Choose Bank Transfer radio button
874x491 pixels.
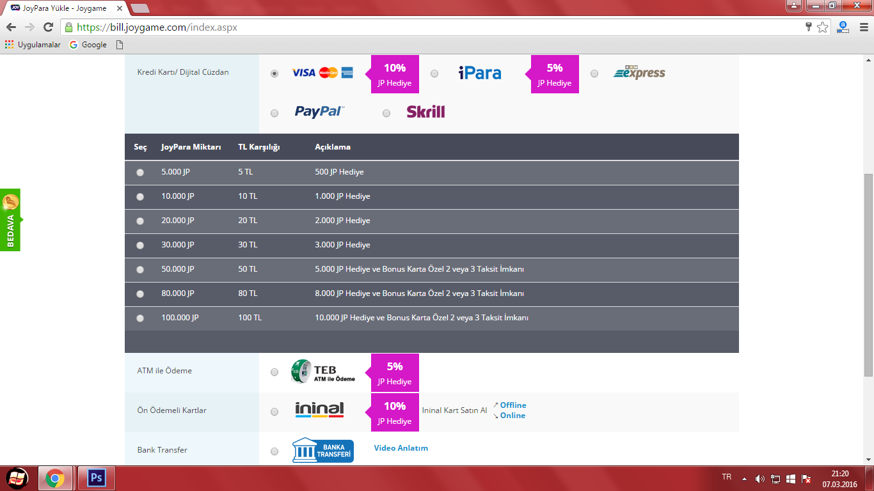click(274, 451)
